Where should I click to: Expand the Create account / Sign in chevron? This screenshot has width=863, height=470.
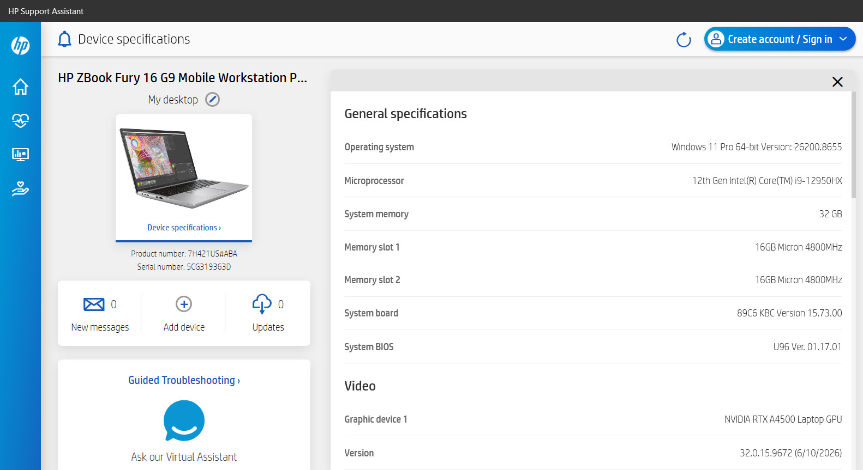(x=843, y=39)
